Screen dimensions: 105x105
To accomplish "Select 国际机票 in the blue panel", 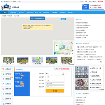I will point(19,73).
